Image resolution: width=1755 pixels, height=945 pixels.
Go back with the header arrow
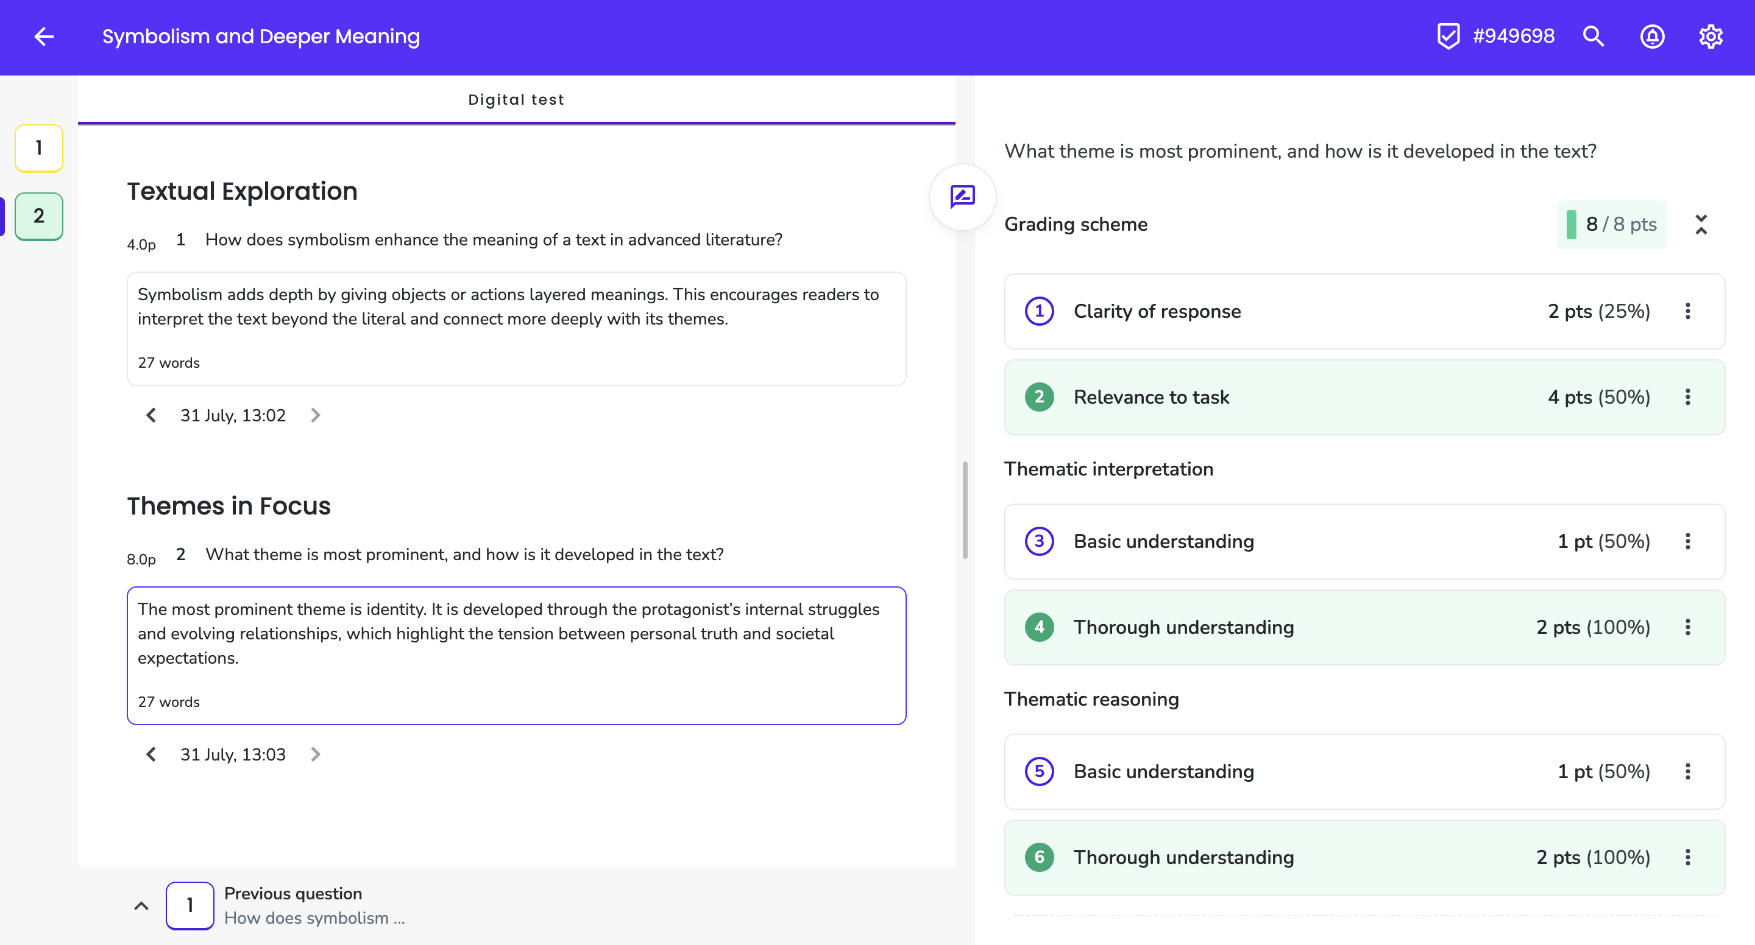(44, 37)
